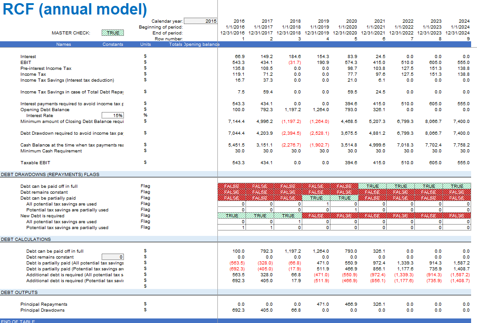This screenshot has height=323, width=477.
Task: Select the Minimum Cash Requirement row label
Action: click(x=51, y=151)
